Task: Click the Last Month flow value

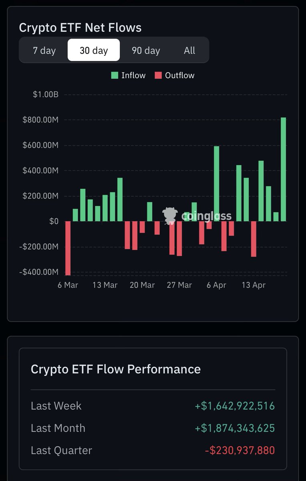Action: tap(235, 428)
